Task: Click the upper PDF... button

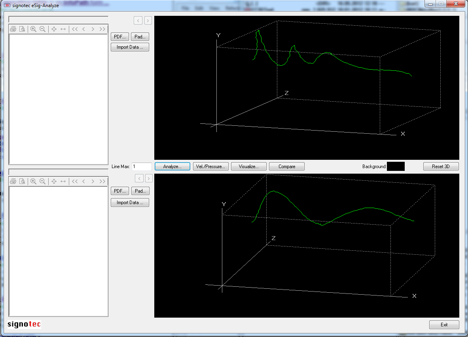Action: [120, 37]
